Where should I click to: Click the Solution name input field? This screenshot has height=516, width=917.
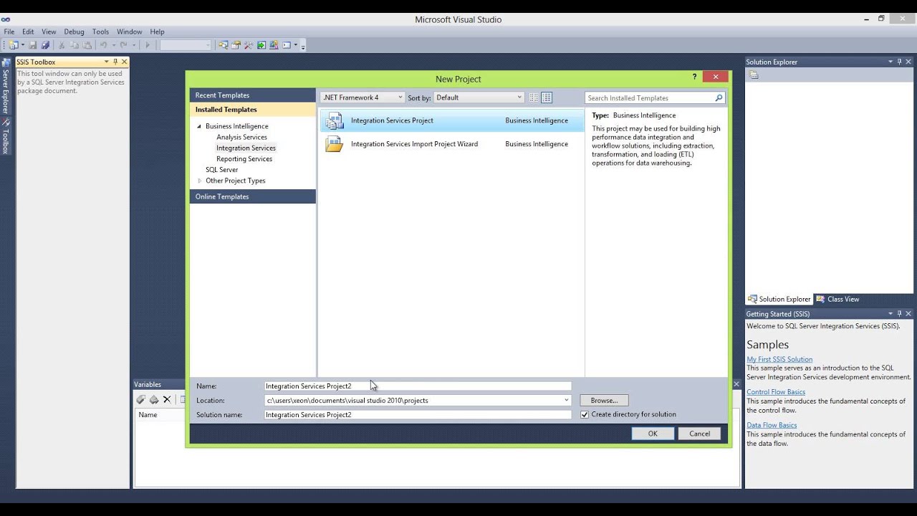pos(418,414)
